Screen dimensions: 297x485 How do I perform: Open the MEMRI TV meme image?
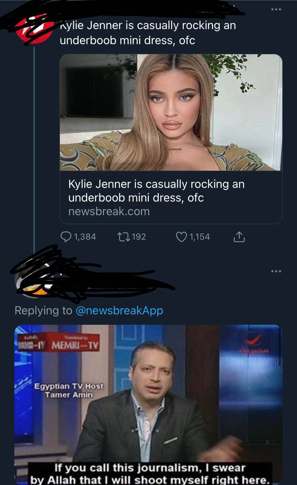(148, 404)
